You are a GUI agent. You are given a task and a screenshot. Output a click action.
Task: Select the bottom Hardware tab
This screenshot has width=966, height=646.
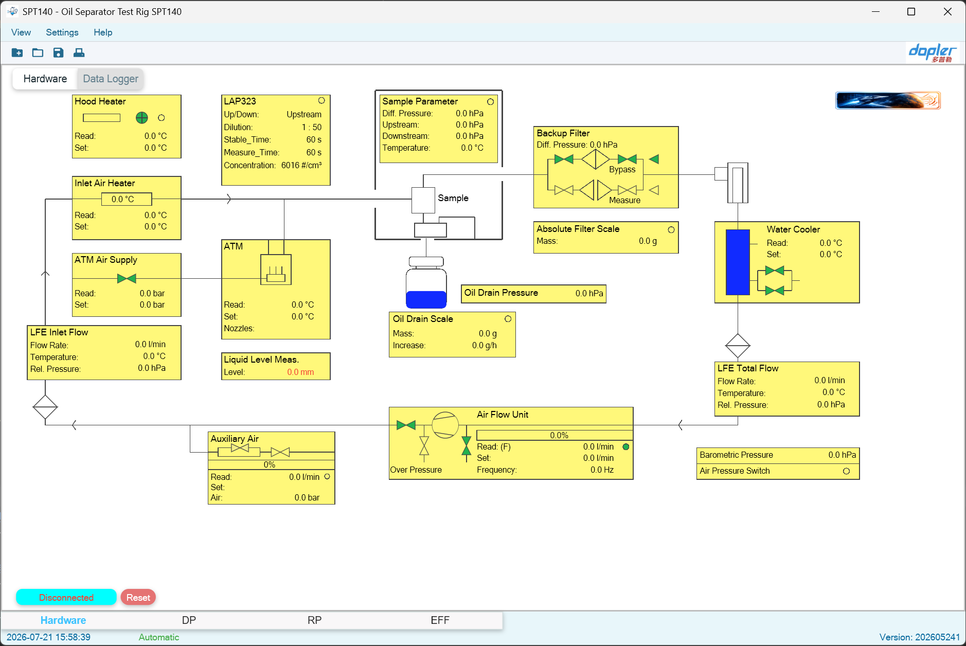click(63, 620)
